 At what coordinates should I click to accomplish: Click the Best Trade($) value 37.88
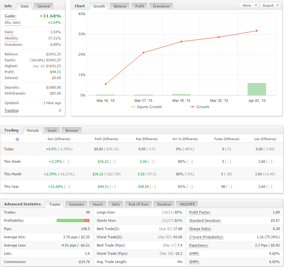coord(178,229)
